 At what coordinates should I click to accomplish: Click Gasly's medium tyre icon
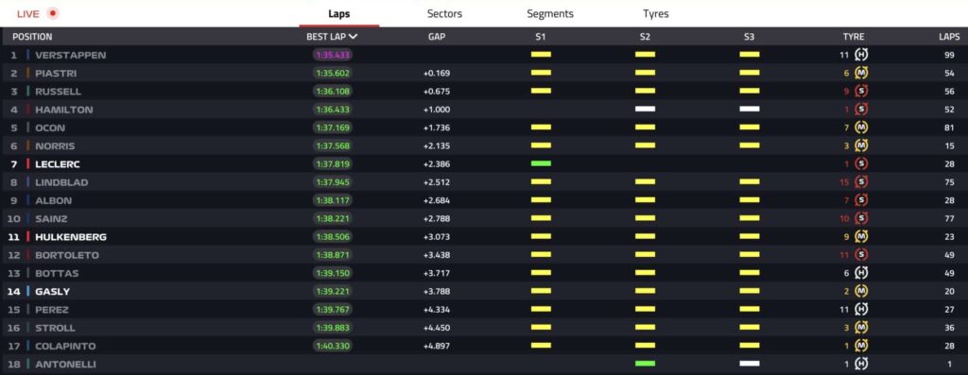tap(861, 291)
